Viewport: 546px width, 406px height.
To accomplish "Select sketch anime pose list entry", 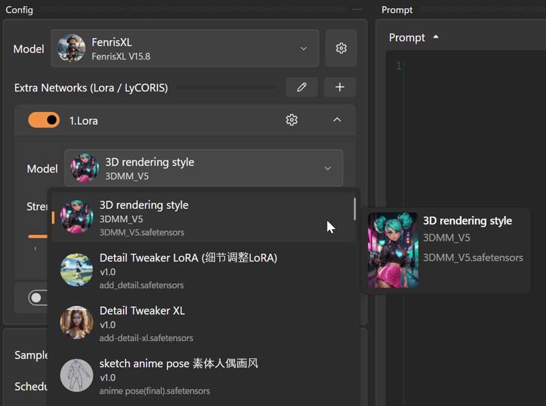I will 203,376.
